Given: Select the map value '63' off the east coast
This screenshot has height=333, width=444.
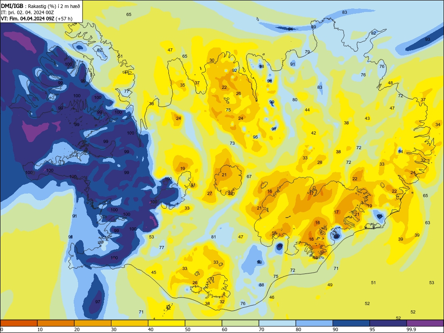Looking at the screenshot, I should tap(428, 223).
